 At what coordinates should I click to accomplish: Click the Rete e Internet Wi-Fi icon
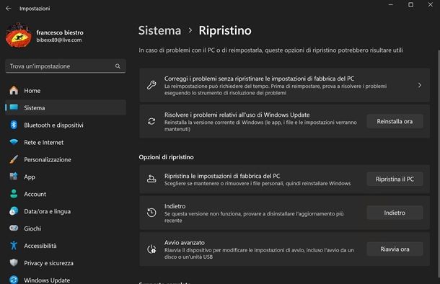14,142
